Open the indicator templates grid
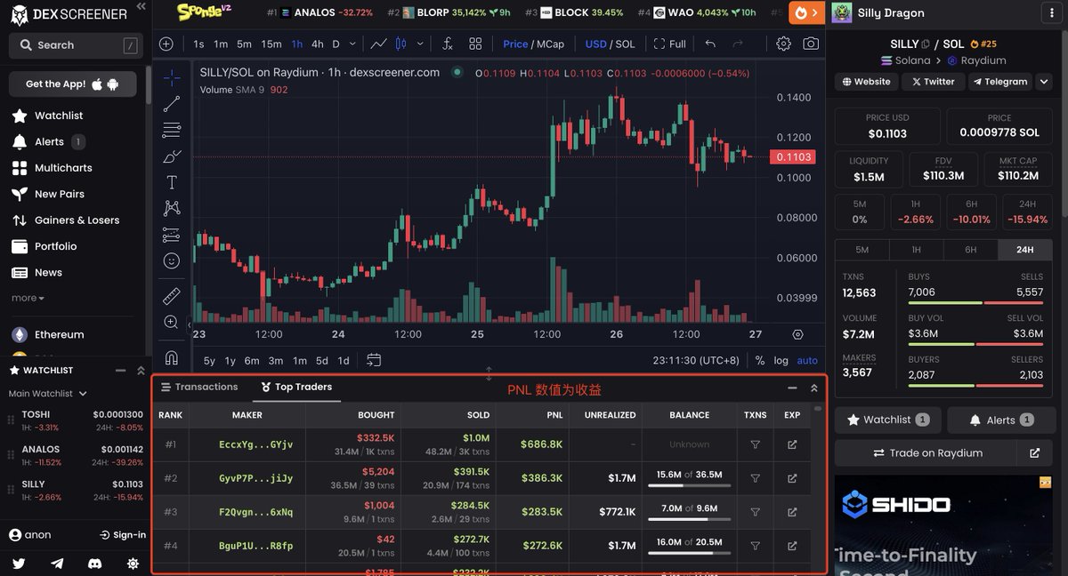1068x576 pixels. [x=475, y=44]
